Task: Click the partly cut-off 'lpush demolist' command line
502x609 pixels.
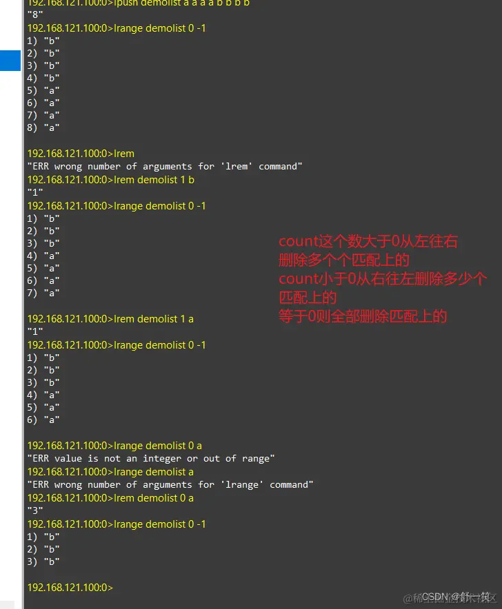Action: (139, 3)
